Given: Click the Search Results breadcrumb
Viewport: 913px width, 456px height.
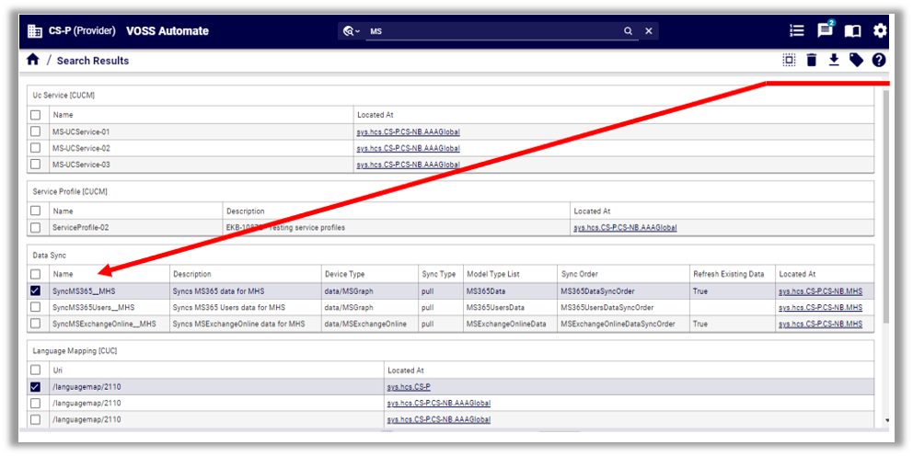Looking at the screenshot, I should pyautogui.click(x=93, y=61).
